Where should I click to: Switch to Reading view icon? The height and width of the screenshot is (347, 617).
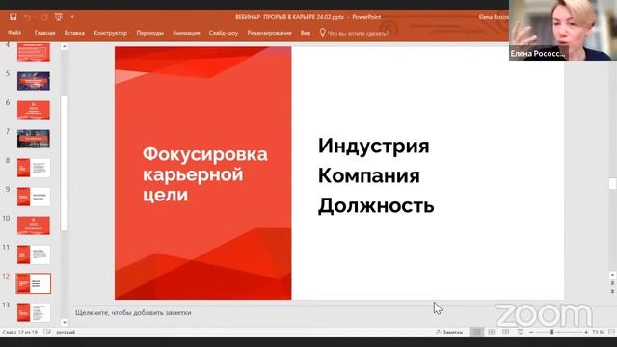(505, 333)
